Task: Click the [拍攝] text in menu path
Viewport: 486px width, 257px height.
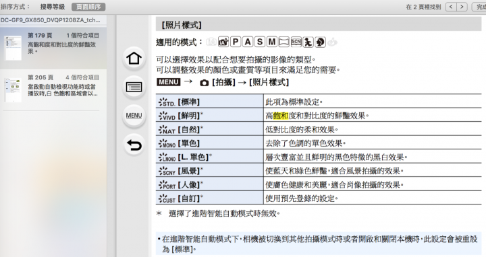Action: [224, 83]
